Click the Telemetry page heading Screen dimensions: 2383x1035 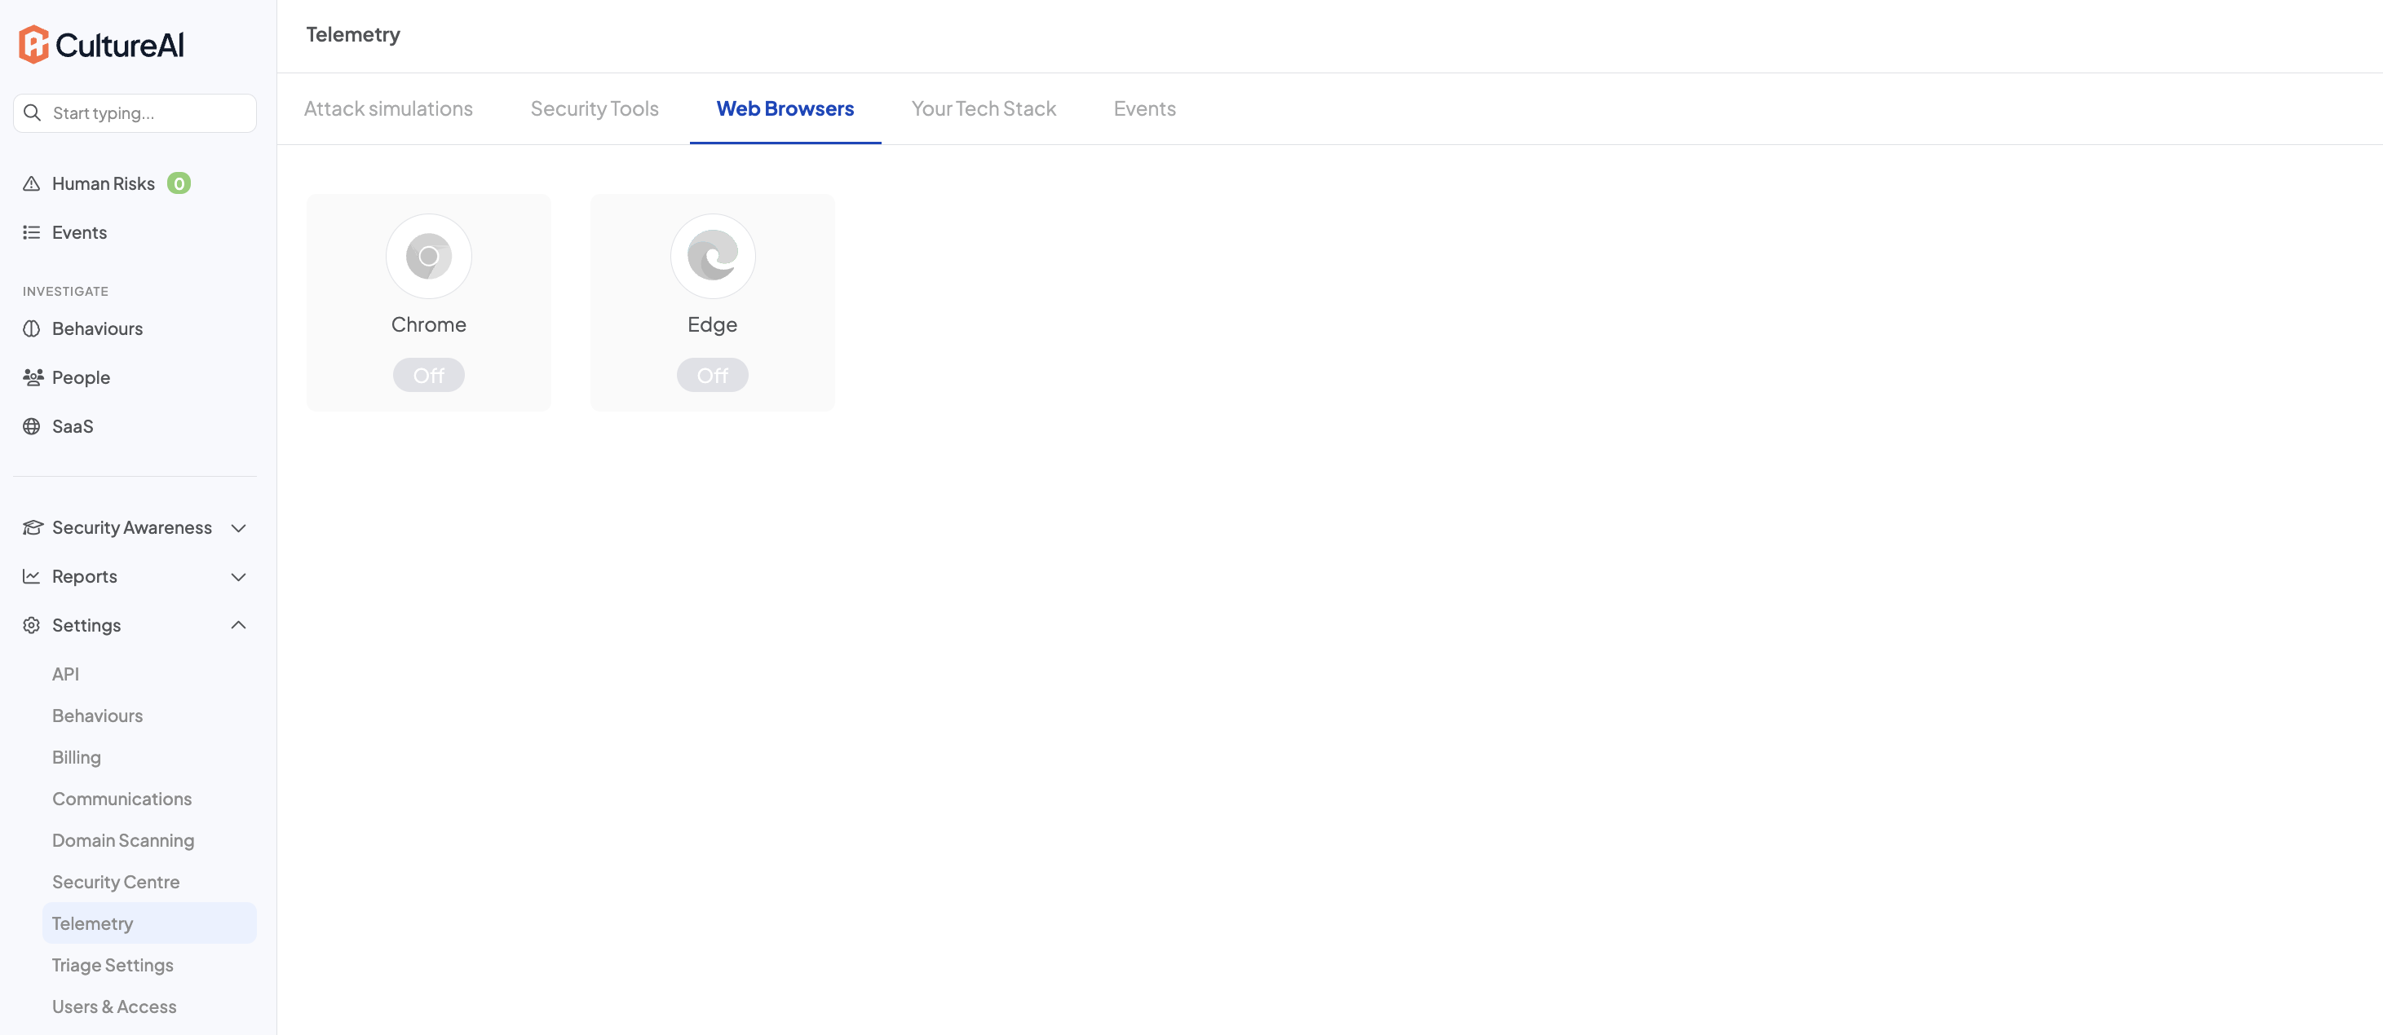(x=353, y=34)
